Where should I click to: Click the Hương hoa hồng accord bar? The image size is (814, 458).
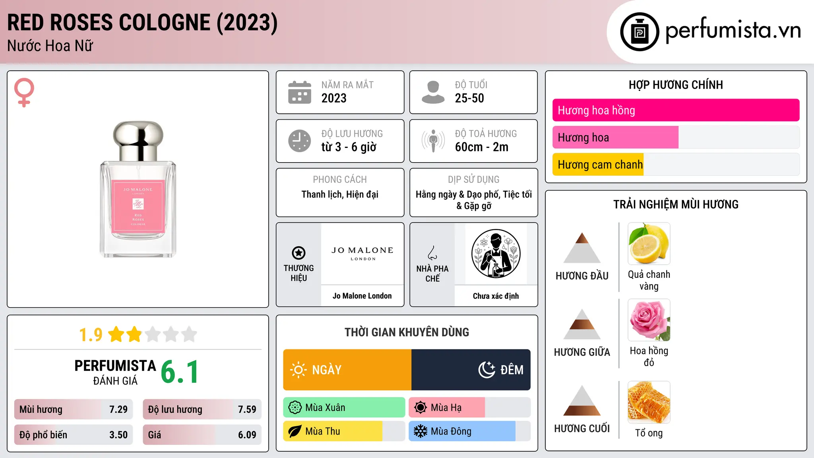pos(676,110)
